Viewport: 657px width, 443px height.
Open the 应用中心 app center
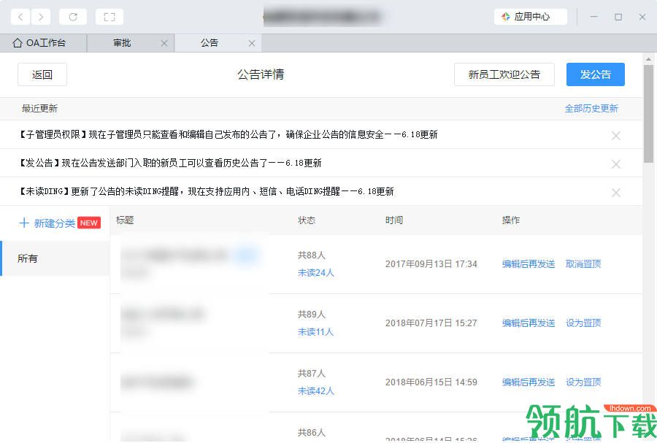[530, 17]
